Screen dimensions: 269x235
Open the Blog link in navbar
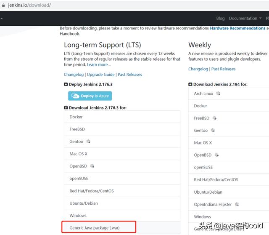point(220,18)
